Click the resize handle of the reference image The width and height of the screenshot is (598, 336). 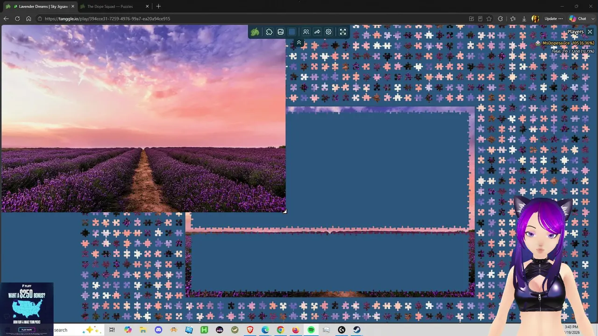point(285,211)
